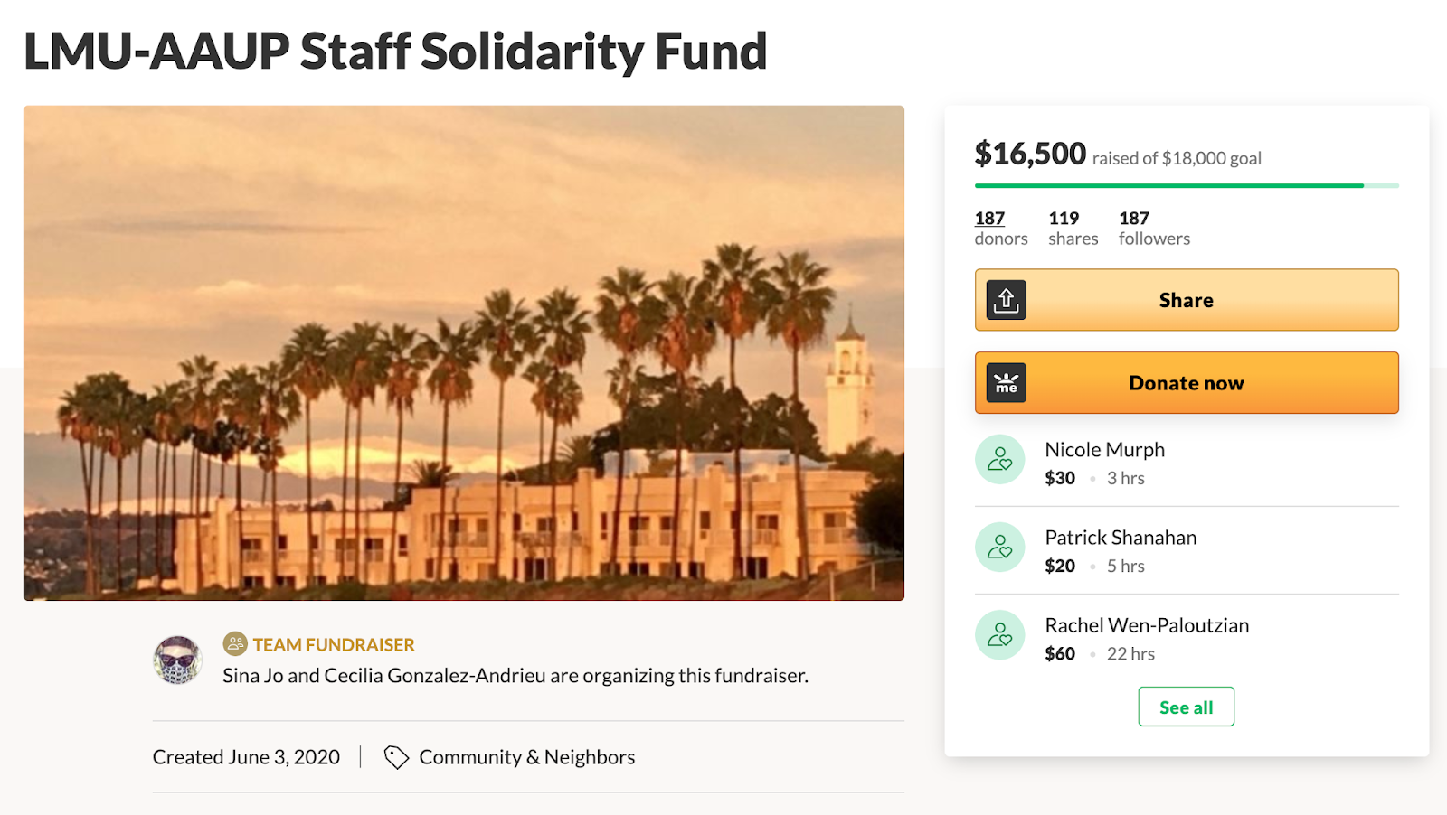Image resolution: width=1447 pixels, height=815 pixels.
Task: Click the organizer's profile picture
Action: coord(177,660)
